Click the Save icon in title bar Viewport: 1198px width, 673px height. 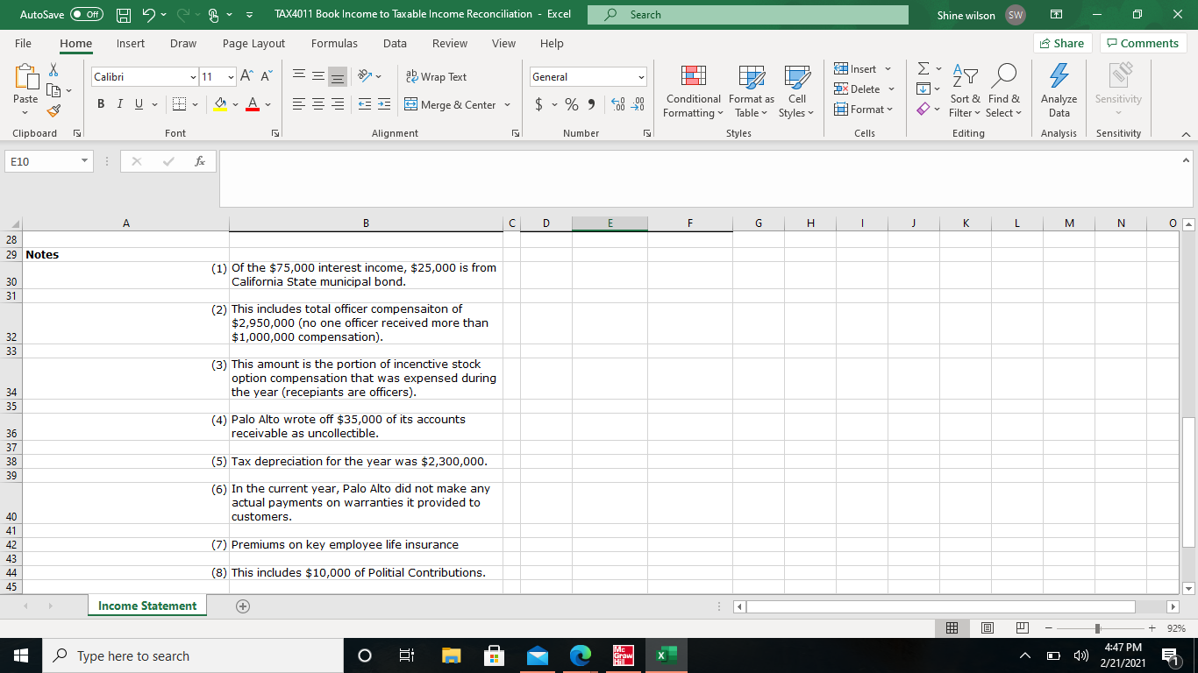[x=125, y=15]
